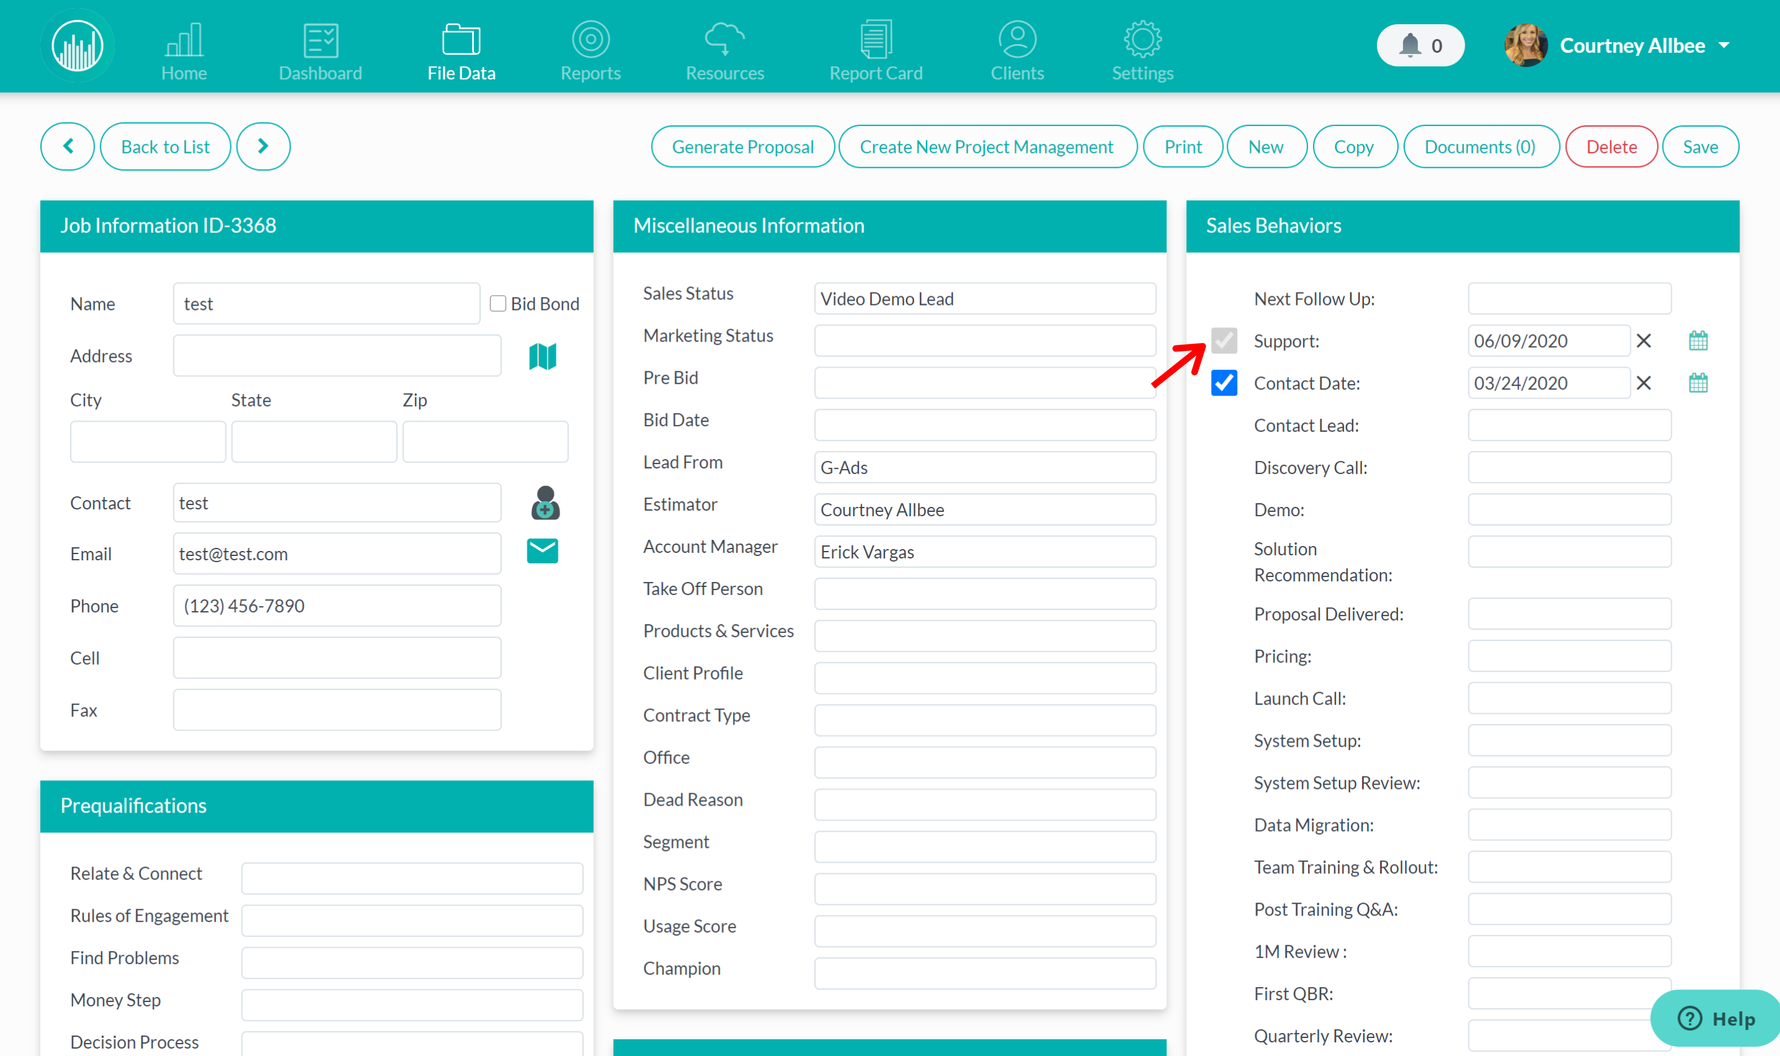1780x1056 pixels.
Task: Uncheck the Contact Date checkbox
Action: 1224,383
